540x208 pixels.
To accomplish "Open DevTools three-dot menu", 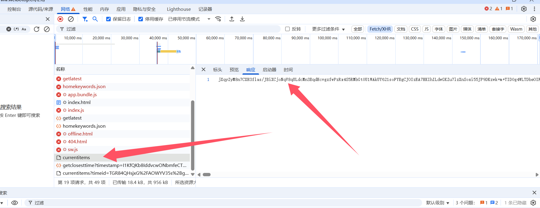I will click(534, 9).
